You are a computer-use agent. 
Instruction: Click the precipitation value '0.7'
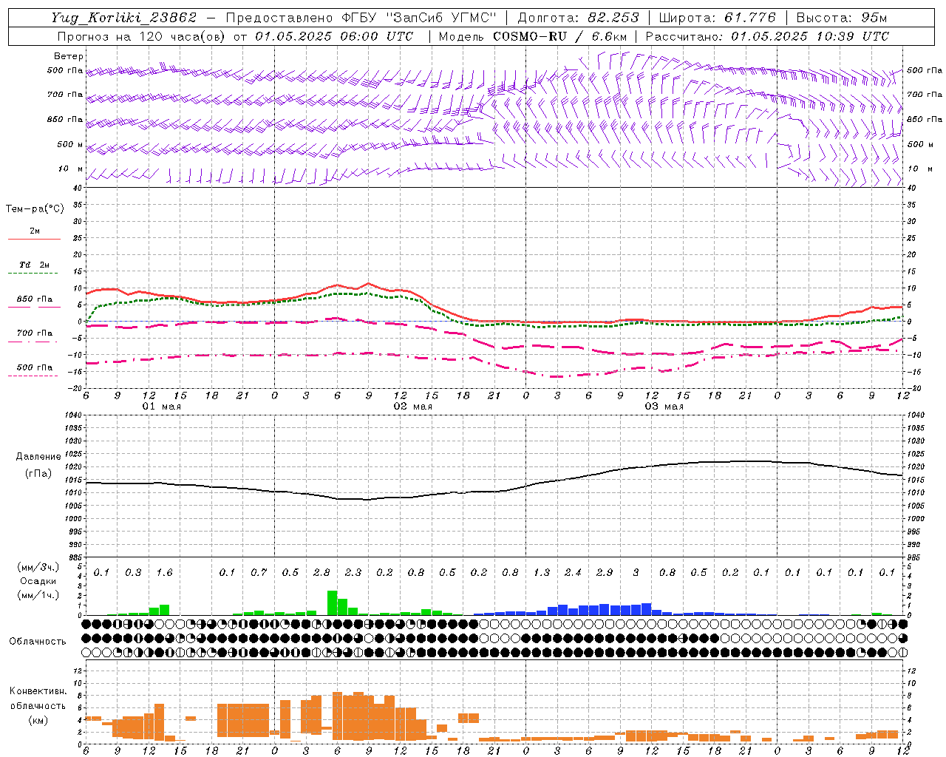click(x=259, y=573)
